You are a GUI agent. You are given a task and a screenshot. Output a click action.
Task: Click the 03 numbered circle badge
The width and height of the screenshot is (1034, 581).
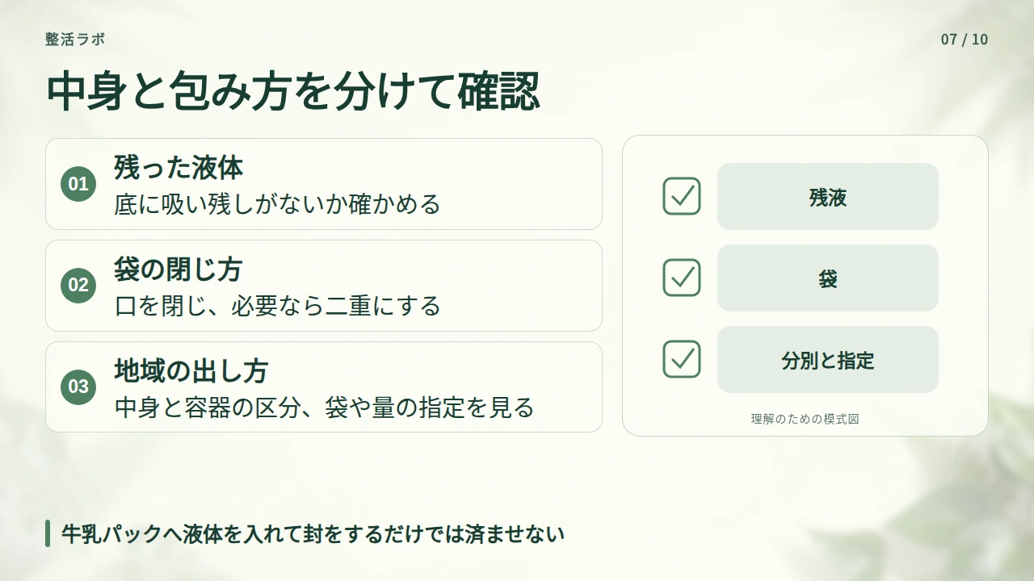[x=78, y=387]
